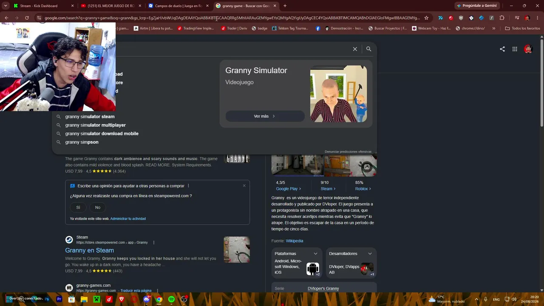544x306 pixels.
Task: Select suggestion 'granny simpson'
Action: click(x=82, y=142)
